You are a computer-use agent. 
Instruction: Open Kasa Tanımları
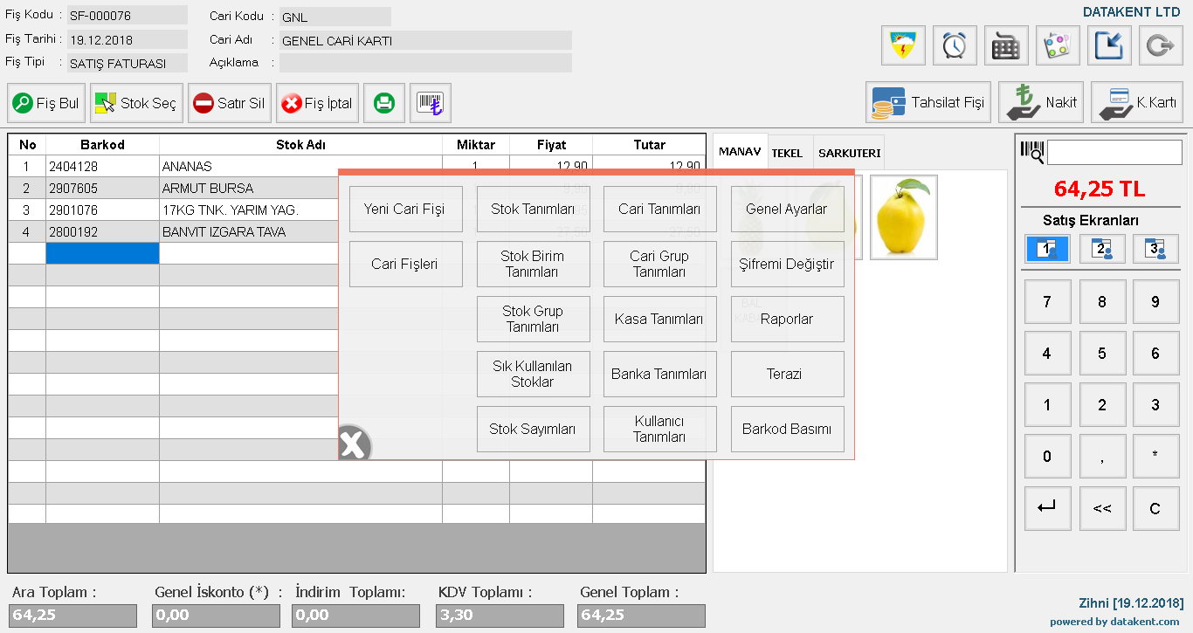click(659, 319)
